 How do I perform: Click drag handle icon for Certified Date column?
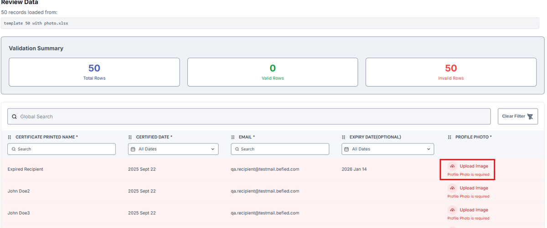click(x=130, y=137)
